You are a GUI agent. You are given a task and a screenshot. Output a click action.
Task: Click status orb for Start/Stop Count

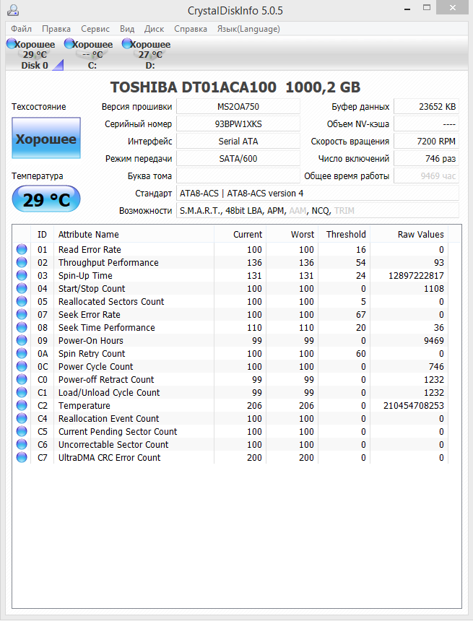[22, 288]
